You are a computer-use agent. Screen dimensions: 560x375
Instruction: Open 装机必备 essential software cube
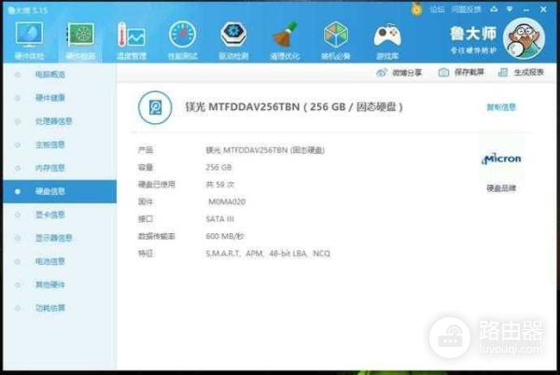click(336, 40)
